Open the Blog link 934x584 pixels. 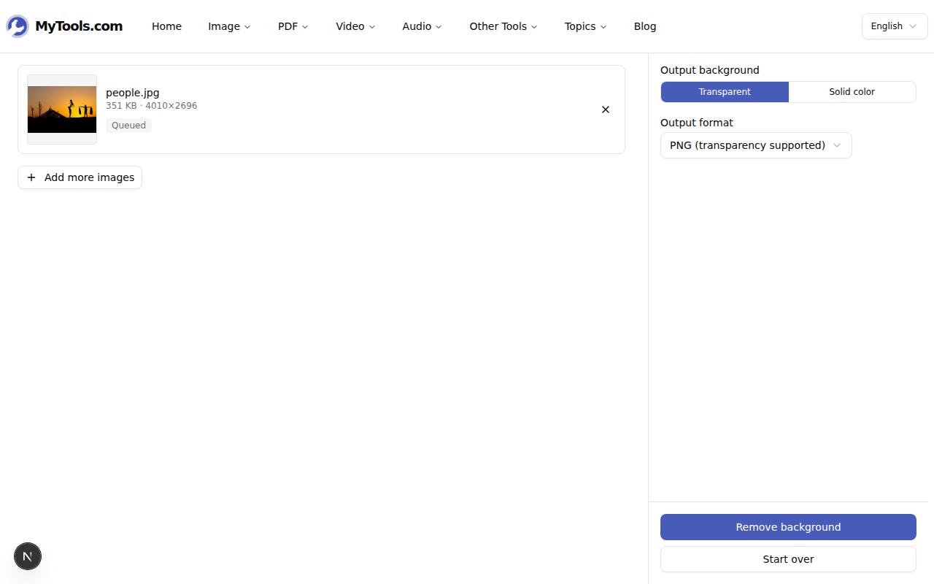pyautogui.click(x=645, y=26)
